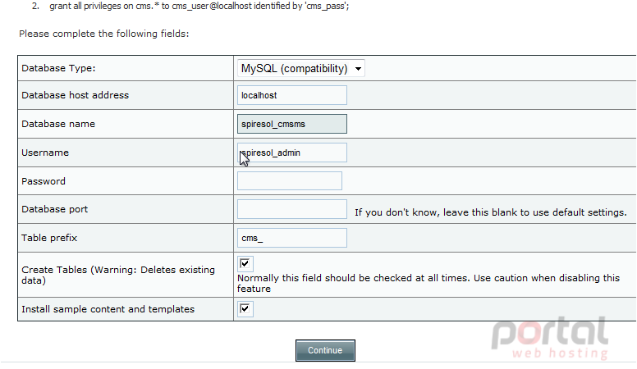The image size is (637, 369).
Task: Select the empty Password input box
Action: click(290, 180)
